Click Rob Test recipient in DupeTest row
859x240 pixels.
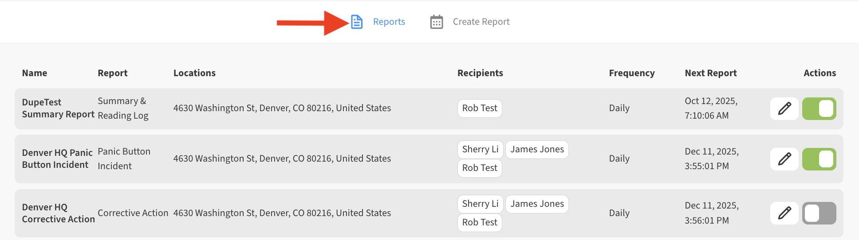coord(479,108)
